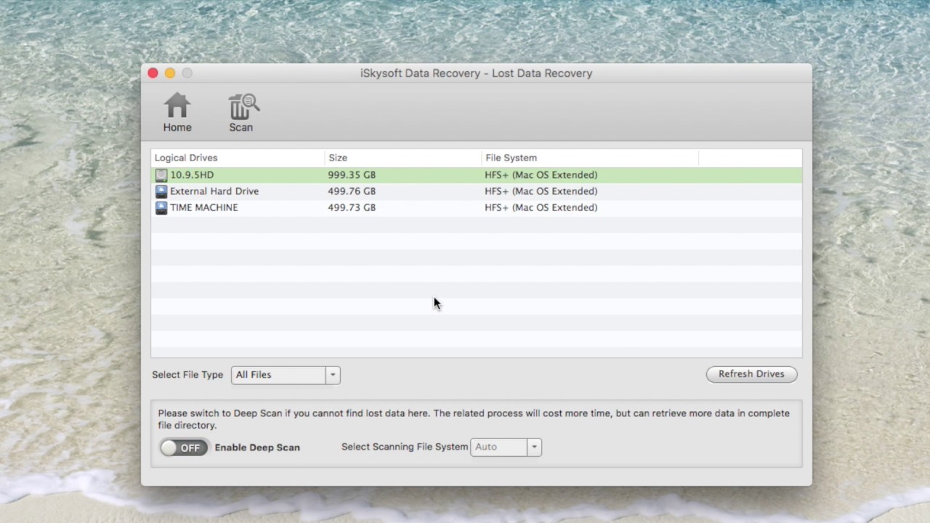Click the 999.35 GB size value

click(352, 175)
